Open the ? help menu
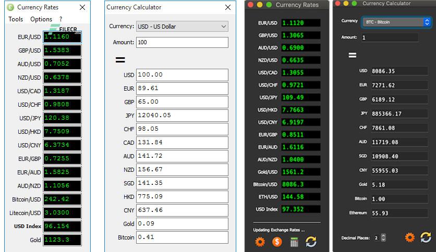This screenshot has width=436, height=252. coord(61,19)
